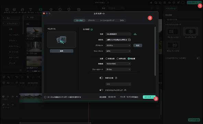Click the エクスポート dialog title text
This screenshot has height=124, width=203.
[99, 14]
